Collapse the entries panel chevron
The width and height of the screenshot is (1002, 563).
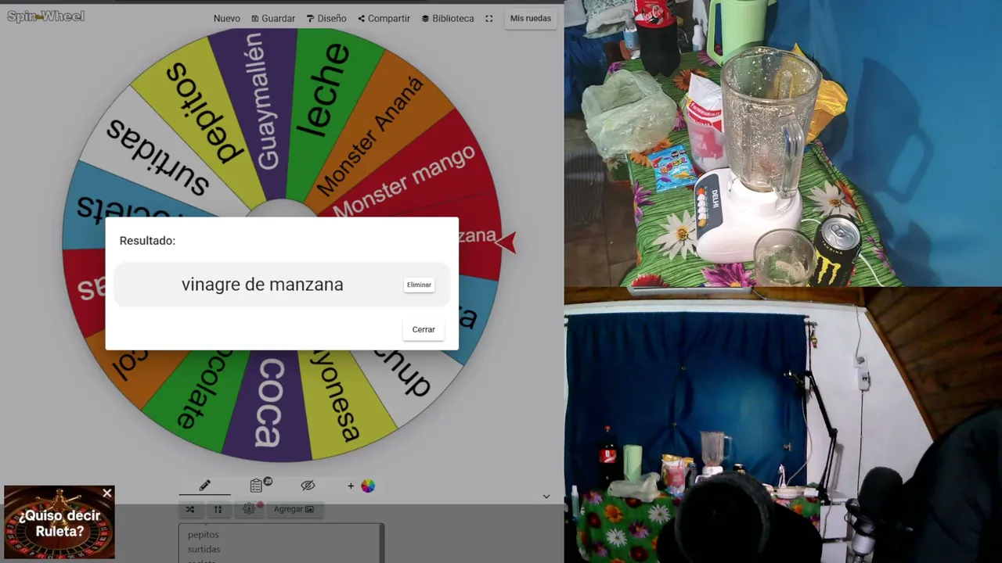pos(546,497)
